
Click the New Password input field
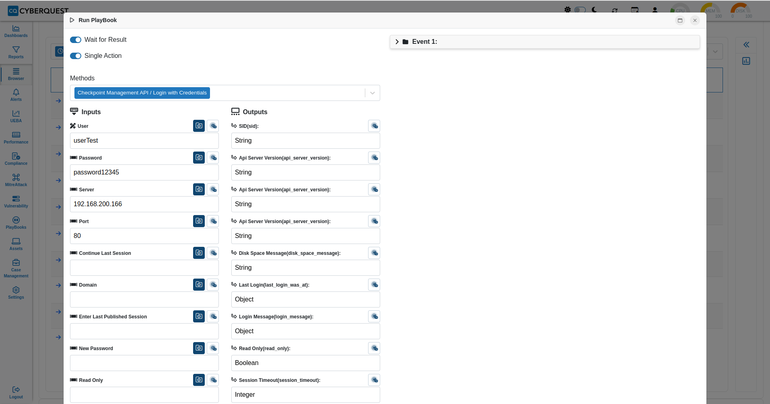(144, 363)
